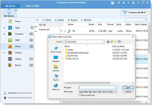
Task: Open SMS category in sidebar
Action: (17, 40)
